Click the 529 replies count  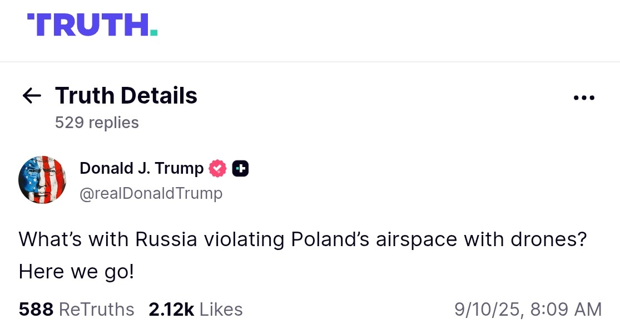(x=97, y=123)
